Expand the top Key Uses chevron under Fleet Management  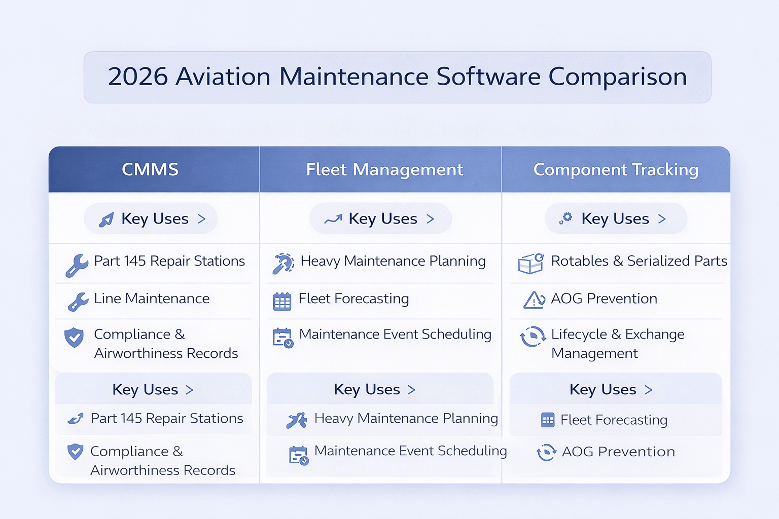(430, 219)
